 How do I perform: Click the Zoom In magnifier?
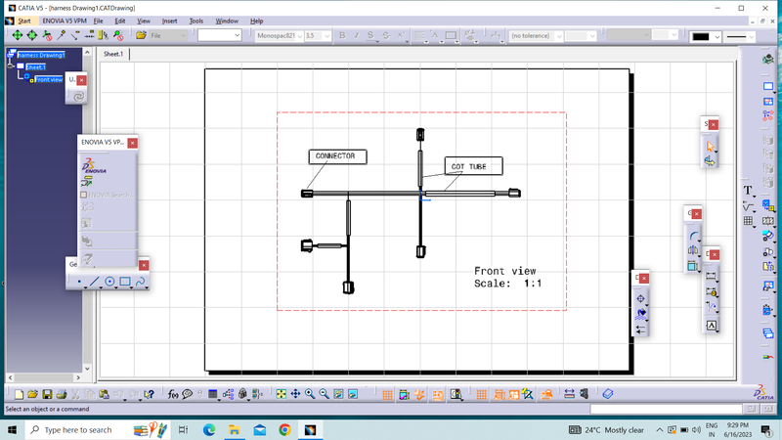point(310,394)
